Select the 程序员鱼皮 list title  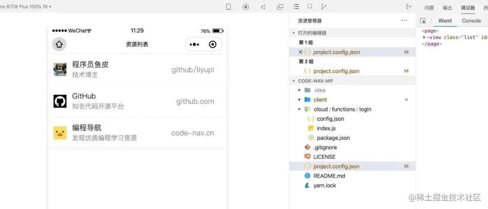click(x=90, y=65)
